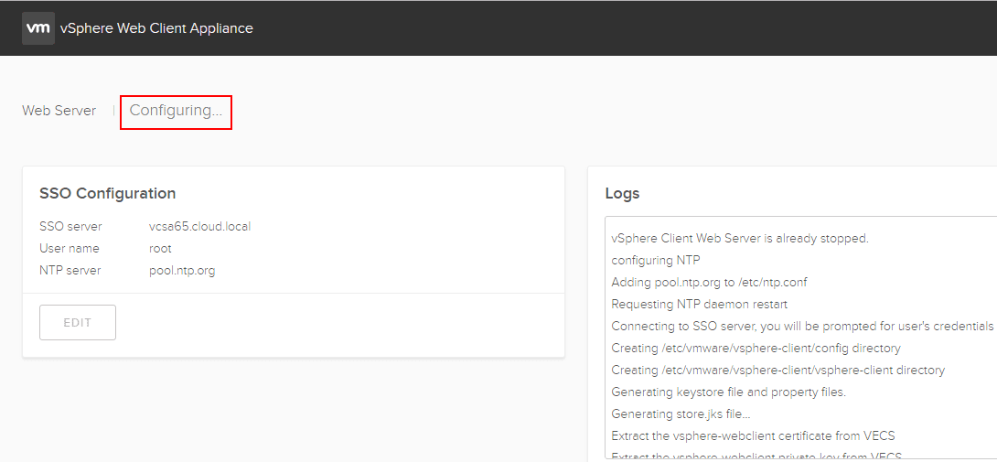The width and height of the screenshot is (997, 462).
Task: Click log line creating vsphere-client/vsphere-client directory
Action: [x=778, y=370]
